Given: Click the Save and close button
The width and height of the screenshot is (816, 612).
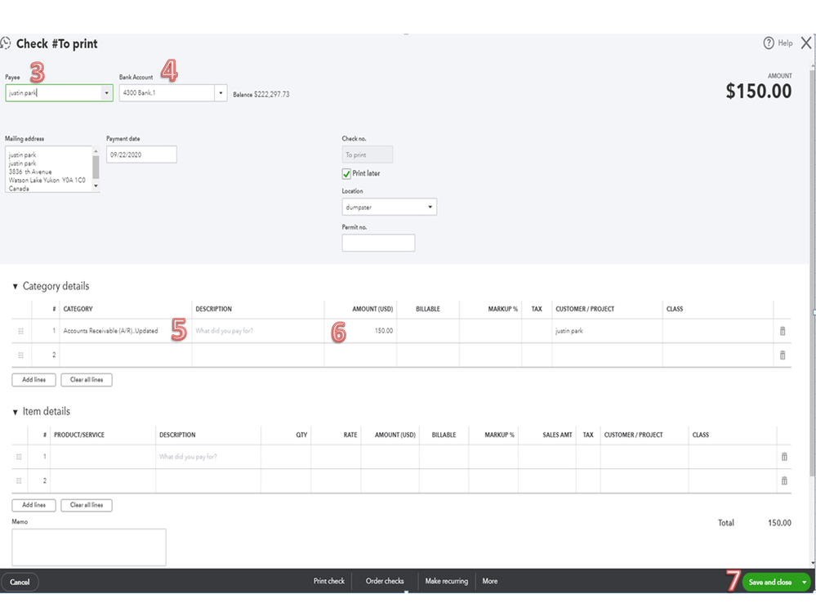Looking at the screenshot, I should coord(770,582).
